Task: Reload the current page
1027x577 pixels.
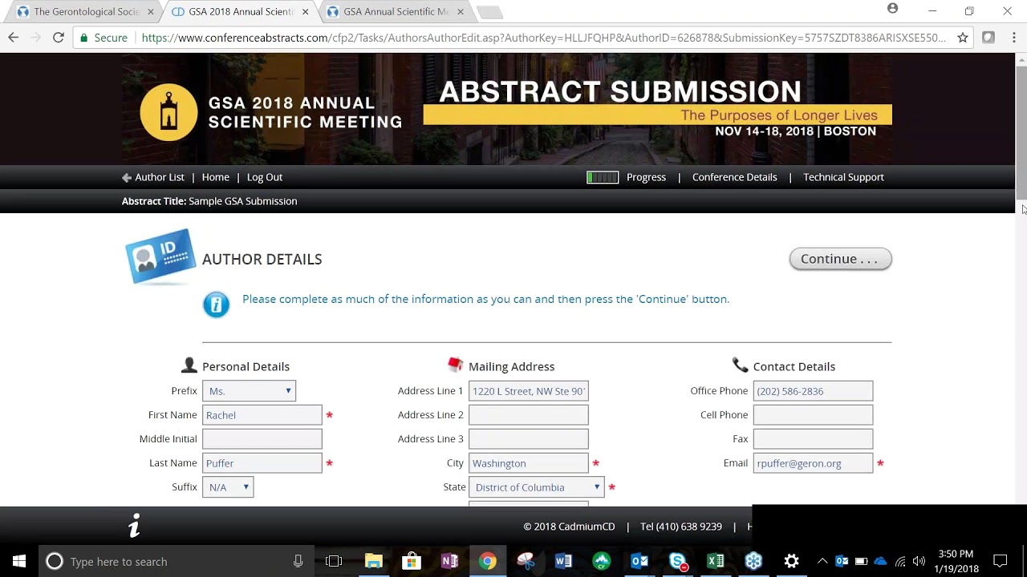Action: 59,38
